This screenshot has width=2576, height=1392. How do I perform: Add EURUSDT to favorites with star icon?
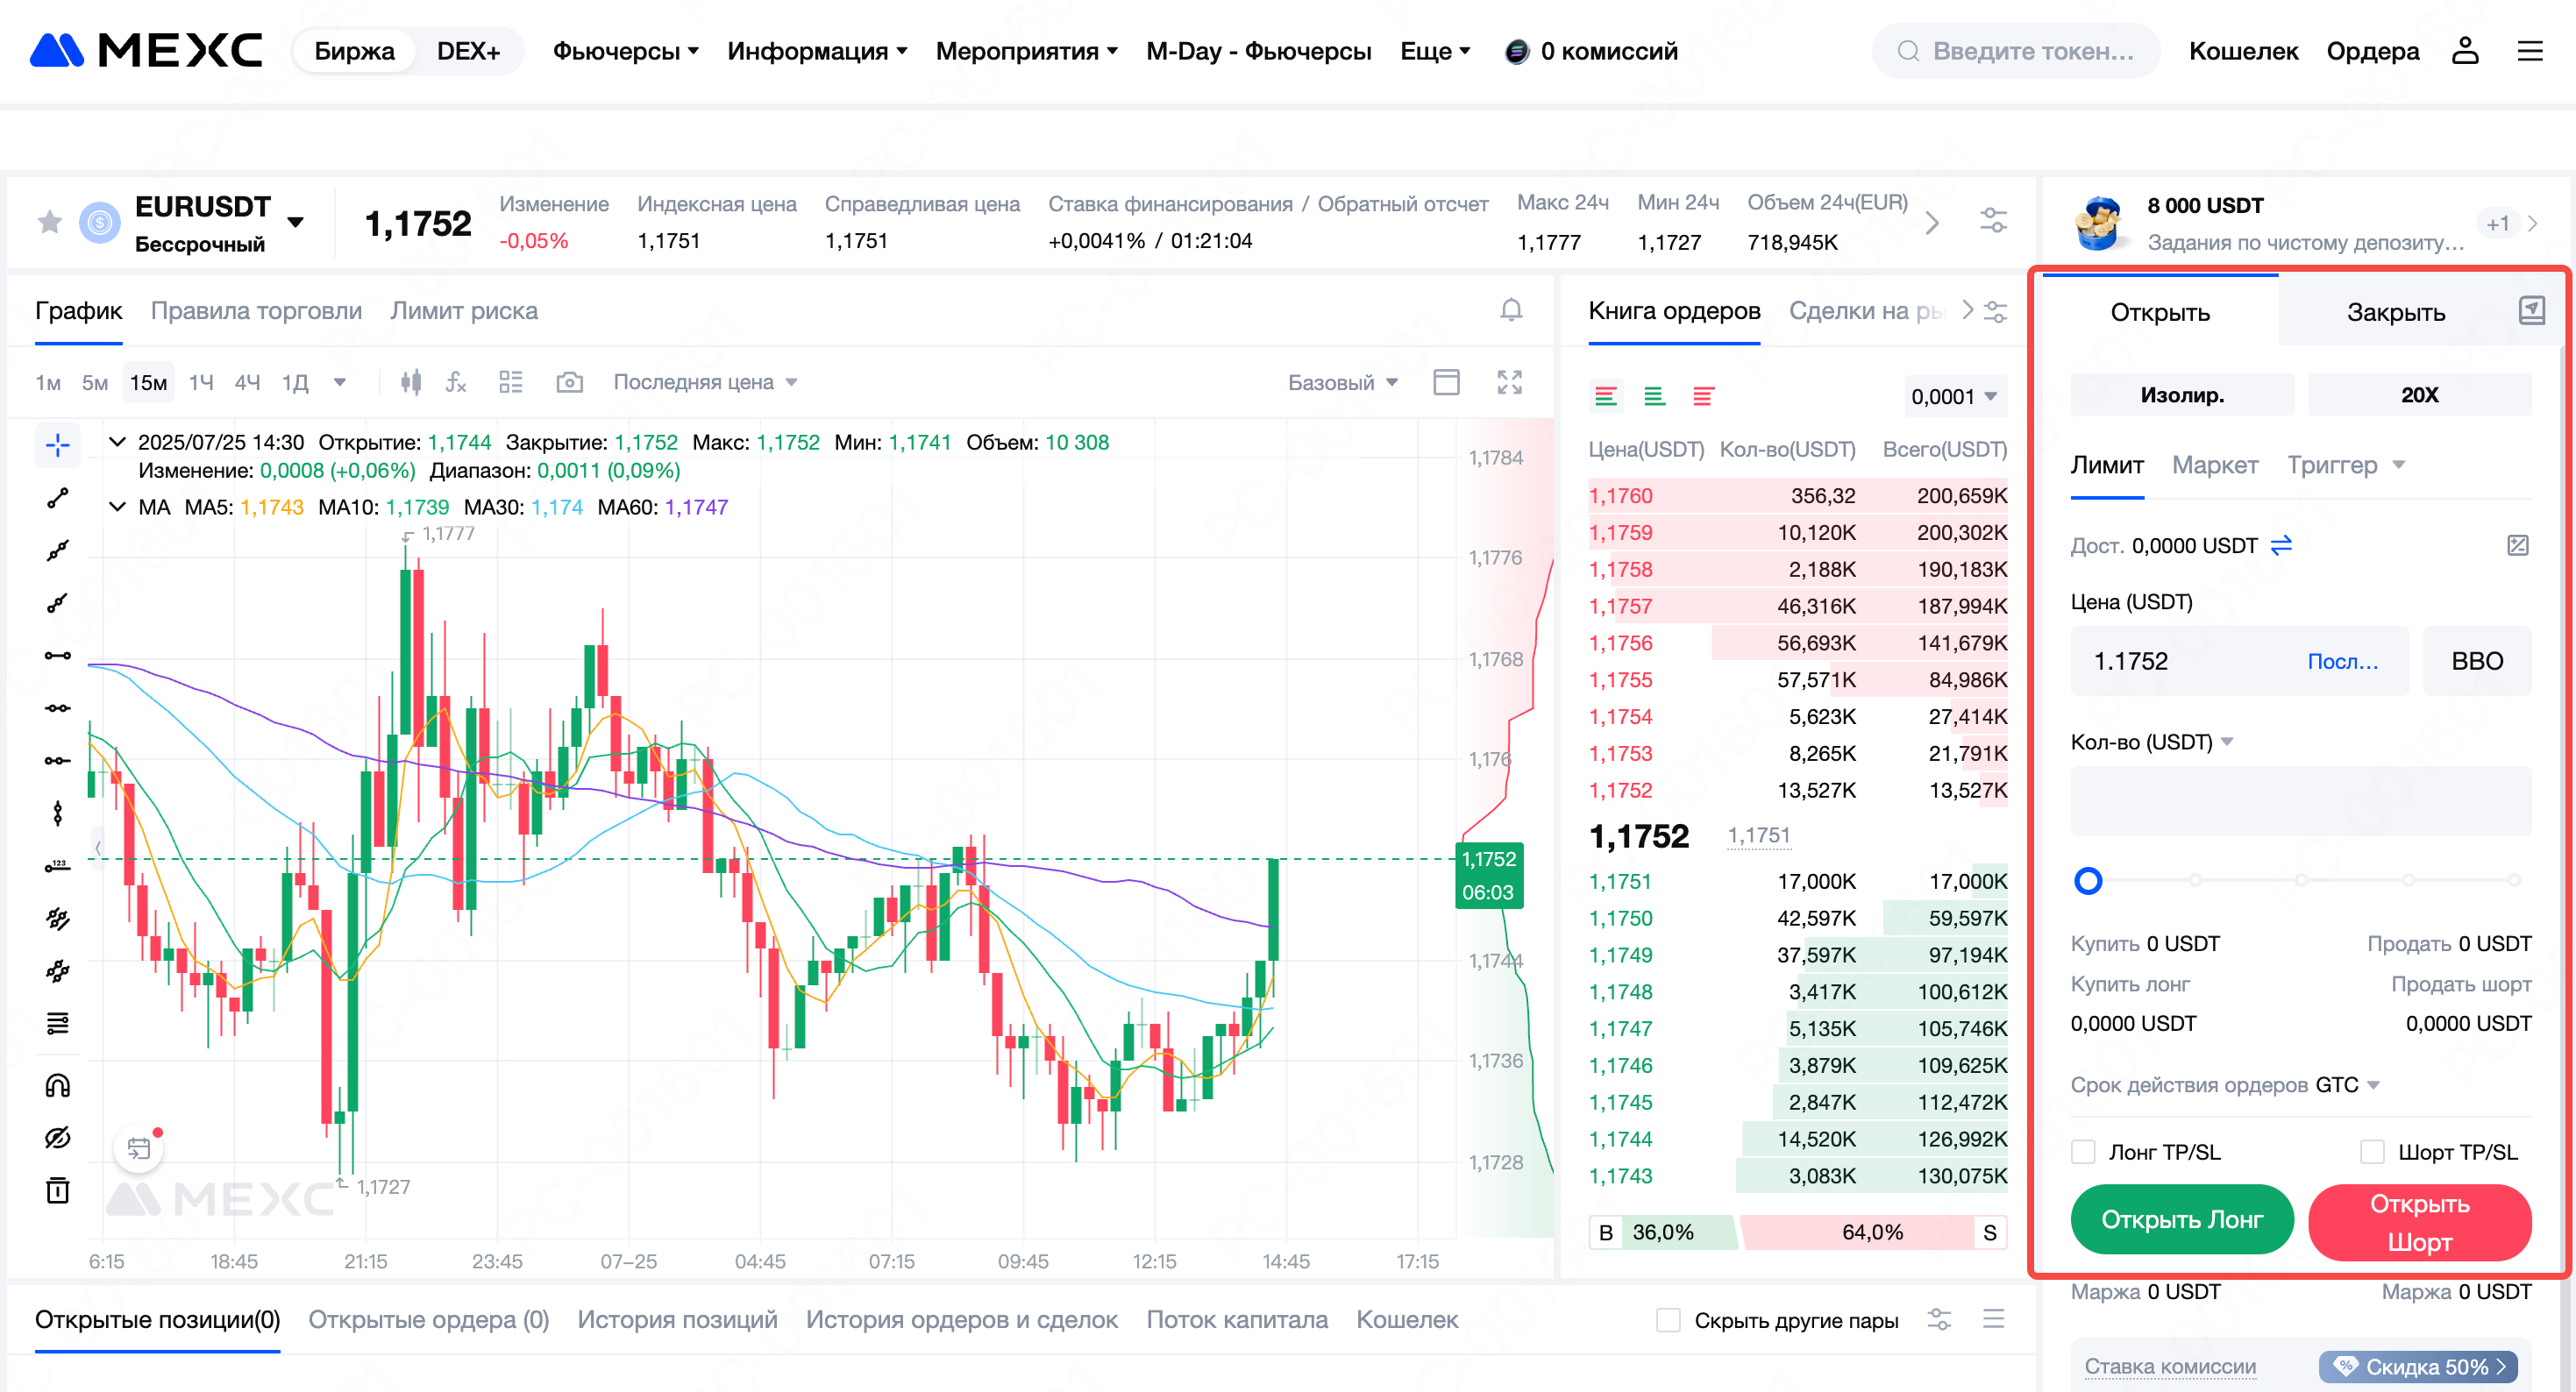pos(49,222)
